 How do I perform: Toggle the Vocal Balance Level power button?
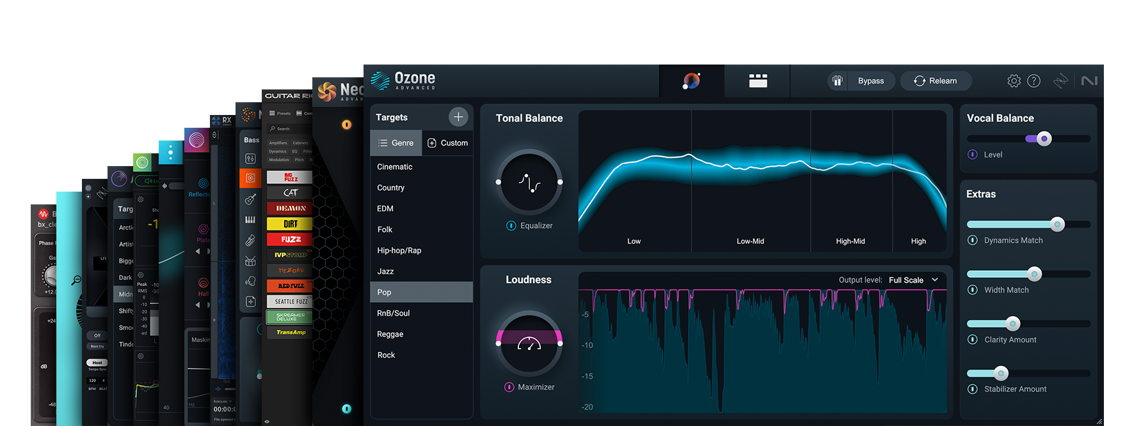click(973, 155)
